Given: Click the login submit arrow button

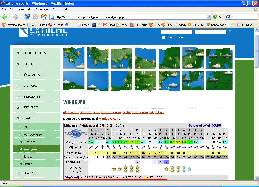Looking at the screenshot, I should pos(230,32).
